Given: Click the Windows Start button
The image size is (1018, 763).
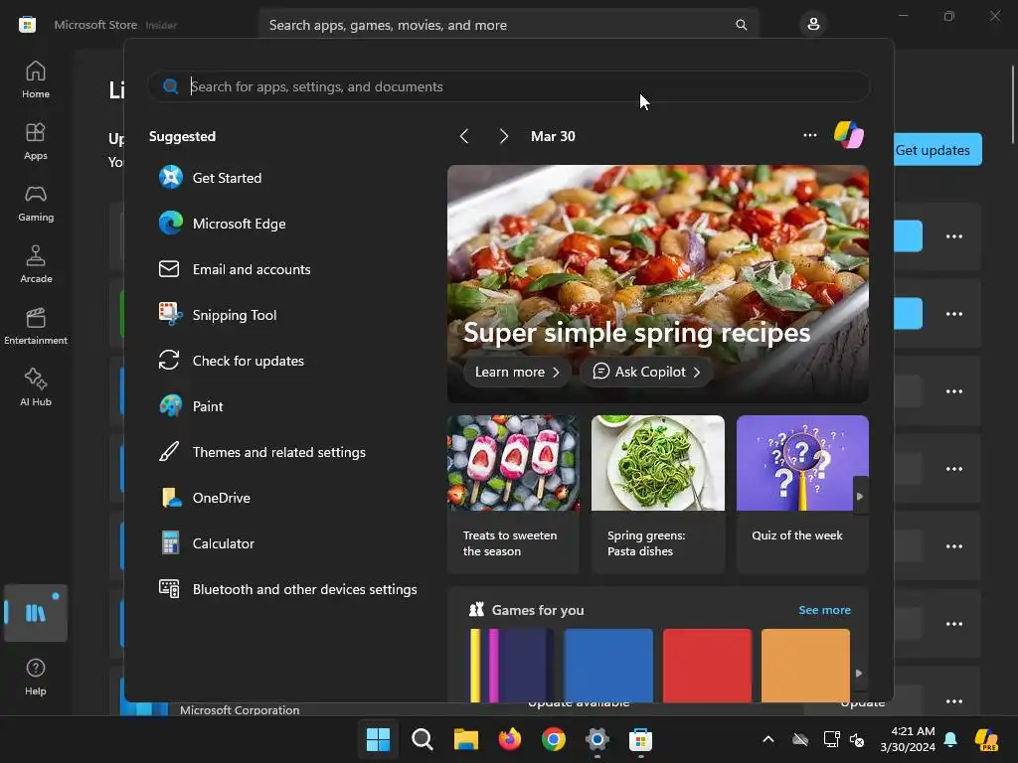Looking at the screenshot, I should click(379, 739).
